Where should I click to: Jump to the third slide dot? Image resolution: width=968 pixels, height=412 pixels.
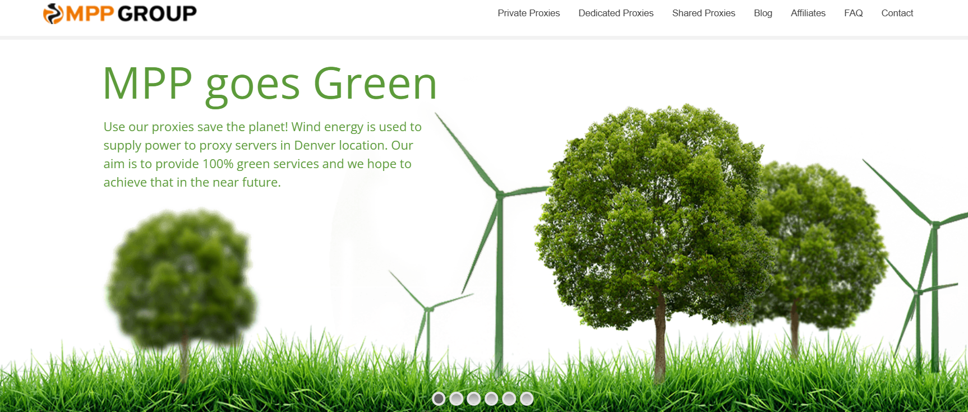point(474,399)
